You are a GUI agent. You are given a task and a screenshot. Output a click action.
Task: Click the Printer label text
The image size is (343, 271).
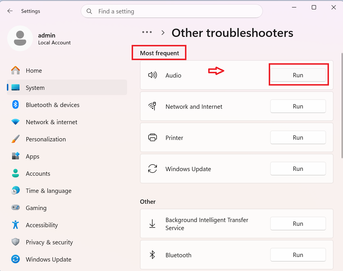coord(174,138)
